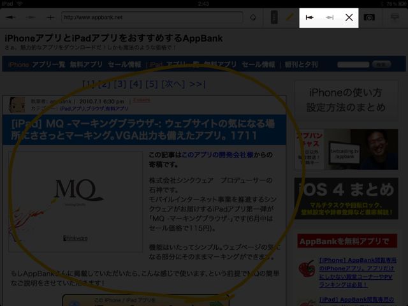This screenshot has width=408, height=306.
Task: Tap the Wi-Fi indicator in status bar
Action: pyautogui.click(x=20, y=4)
